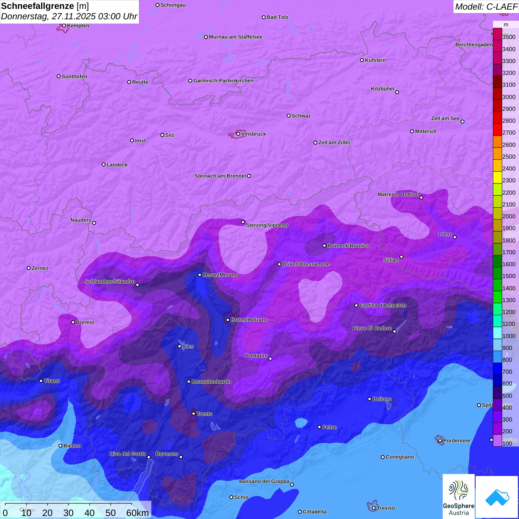
Task: Click the 2700 m red legend swatch
Action: tap(497, 129)
